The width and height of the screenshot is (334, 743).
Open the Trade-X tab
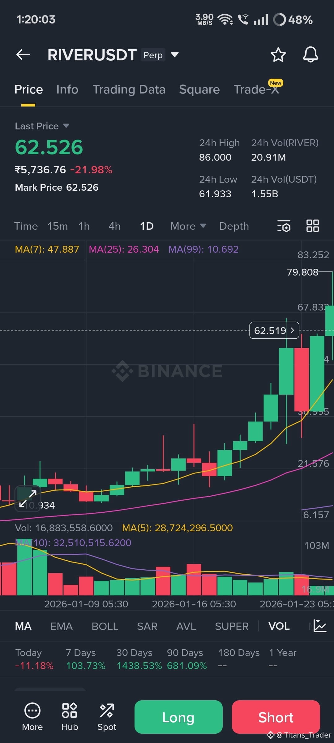pos(256,89)
